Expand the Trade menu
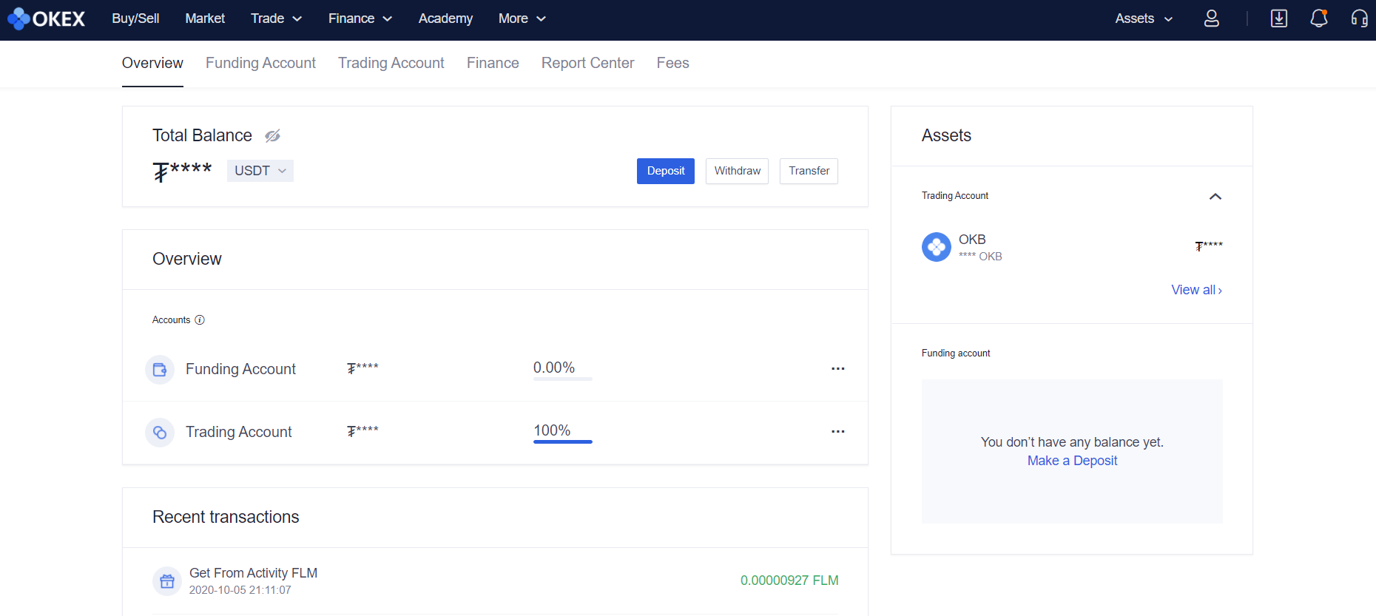This screenshot has height=616, width=1376. [x=276, y=18]
